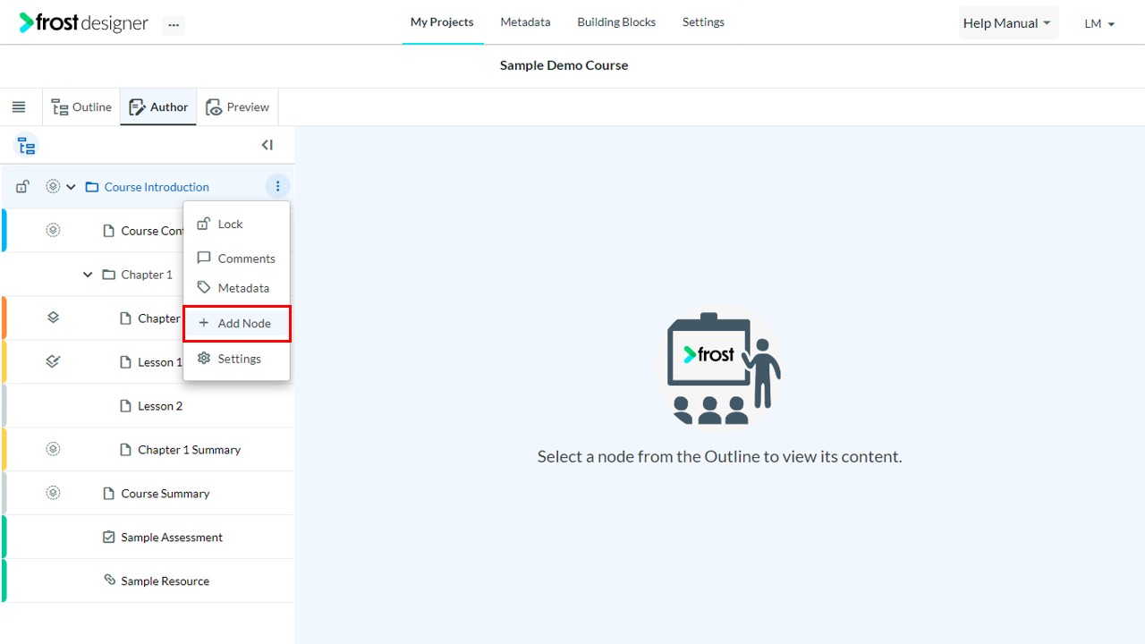This screenshot has width=1145, height=644.
Task: Click the status icon beside Course Summary
Action: click(53, 493)
